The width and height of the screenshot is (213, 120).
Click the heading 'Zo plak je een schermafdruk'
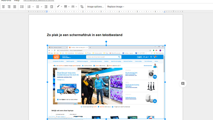84,35
